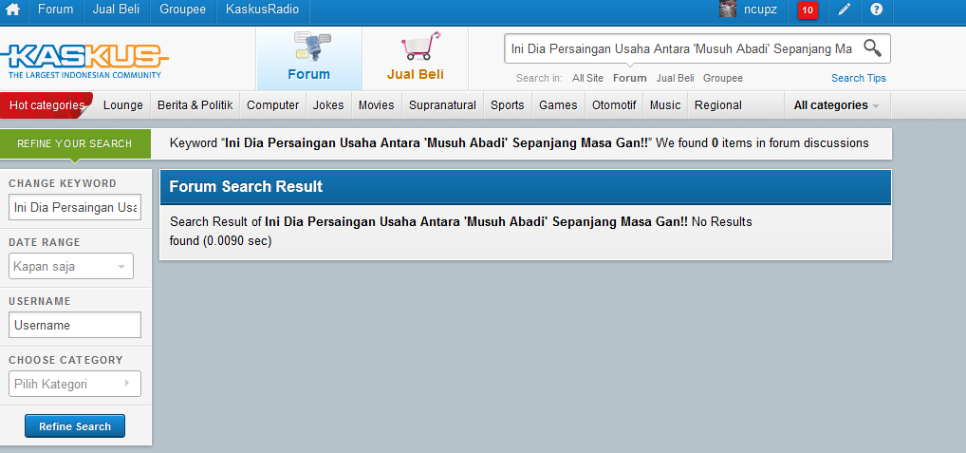Go to Kaskus home via house icon
Image resolution: width=966 pixels, height=453 pixels.
(13, 9)
